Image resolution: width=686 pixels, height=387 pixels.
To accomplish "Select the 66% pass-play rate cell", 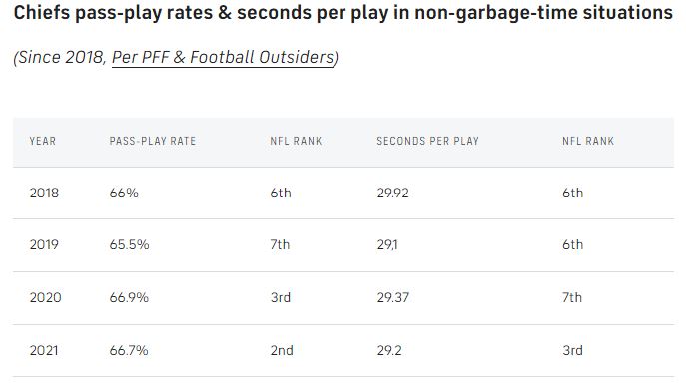I will click(124, 193).
